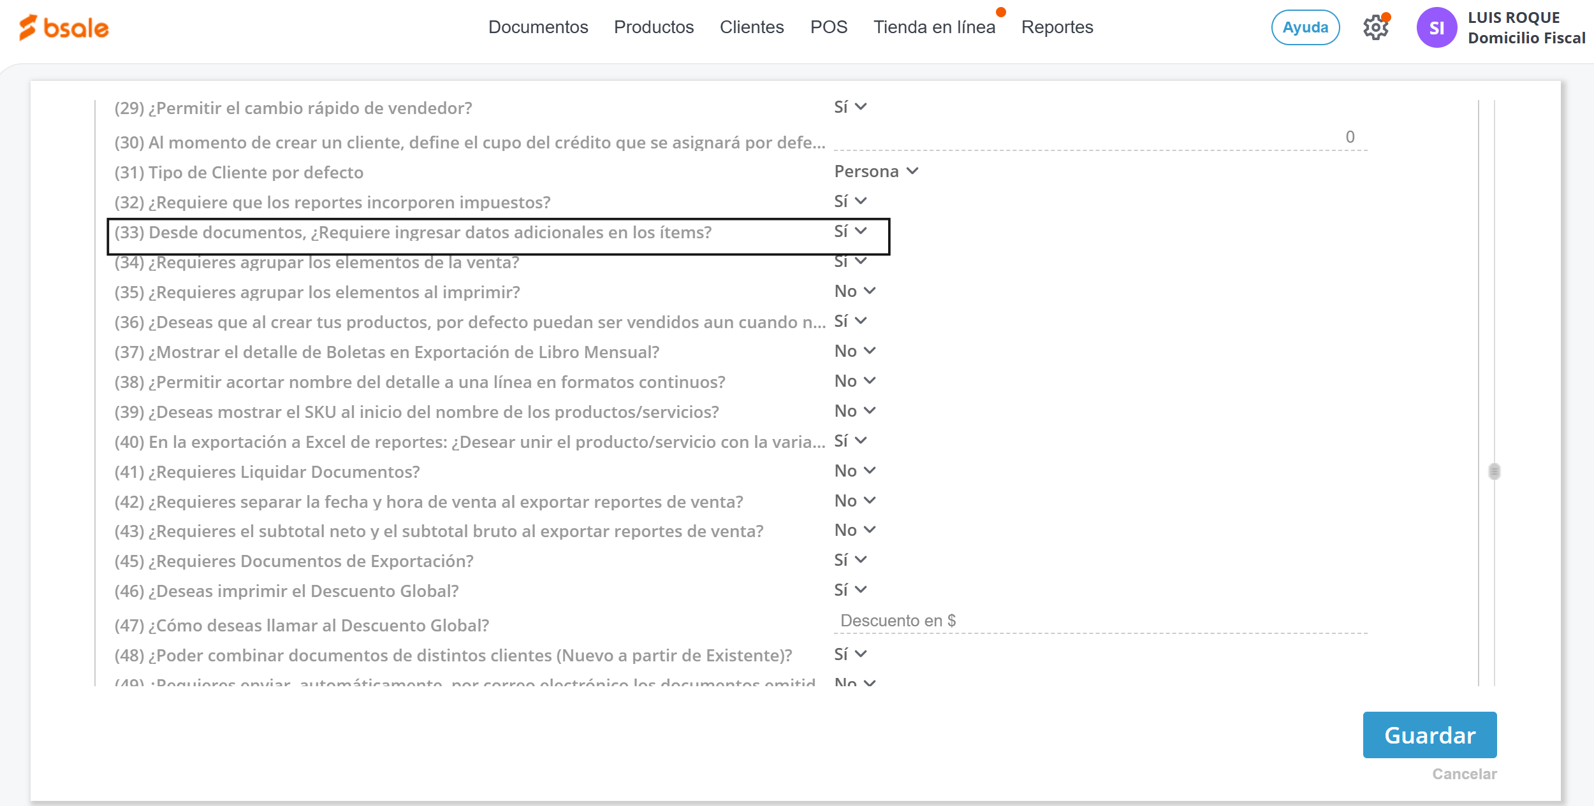Open the Reportes menu

(x=1057, y=27)
